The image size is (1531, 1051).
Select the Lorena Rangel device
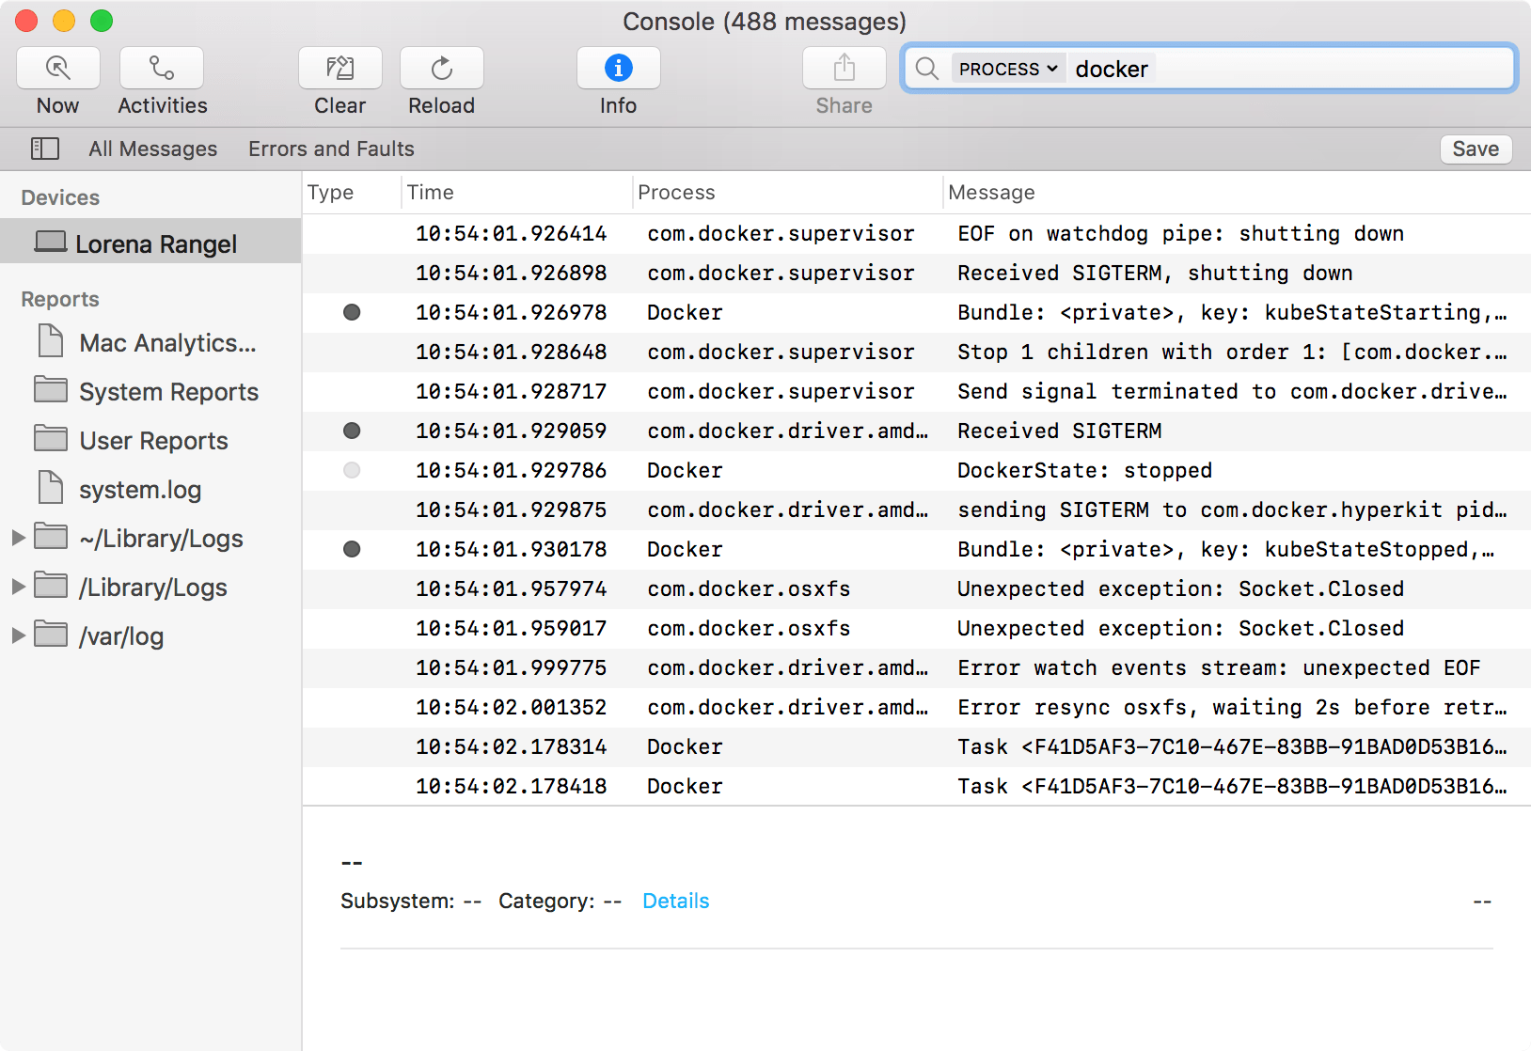(155, 243)
